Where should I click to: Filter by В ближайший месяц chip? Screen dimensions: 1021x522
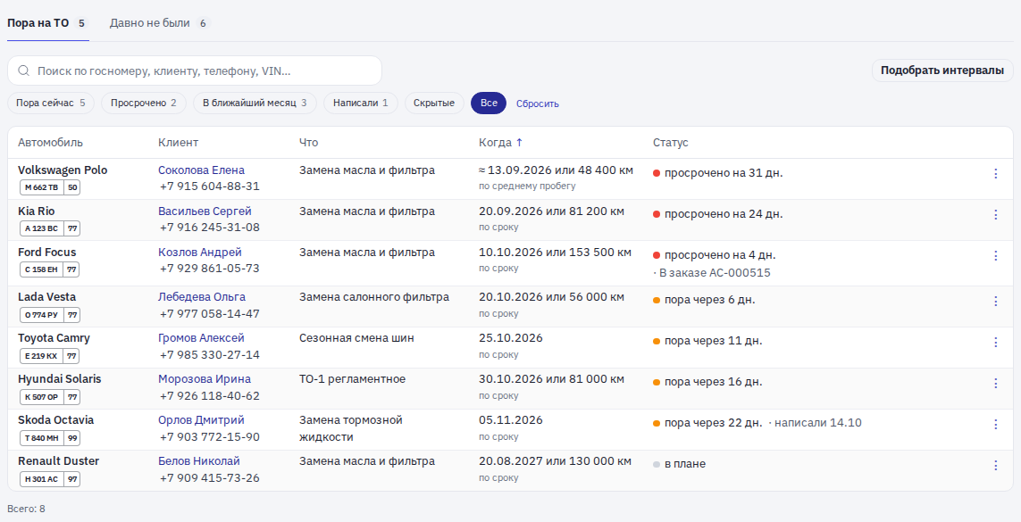pos(255,103)
